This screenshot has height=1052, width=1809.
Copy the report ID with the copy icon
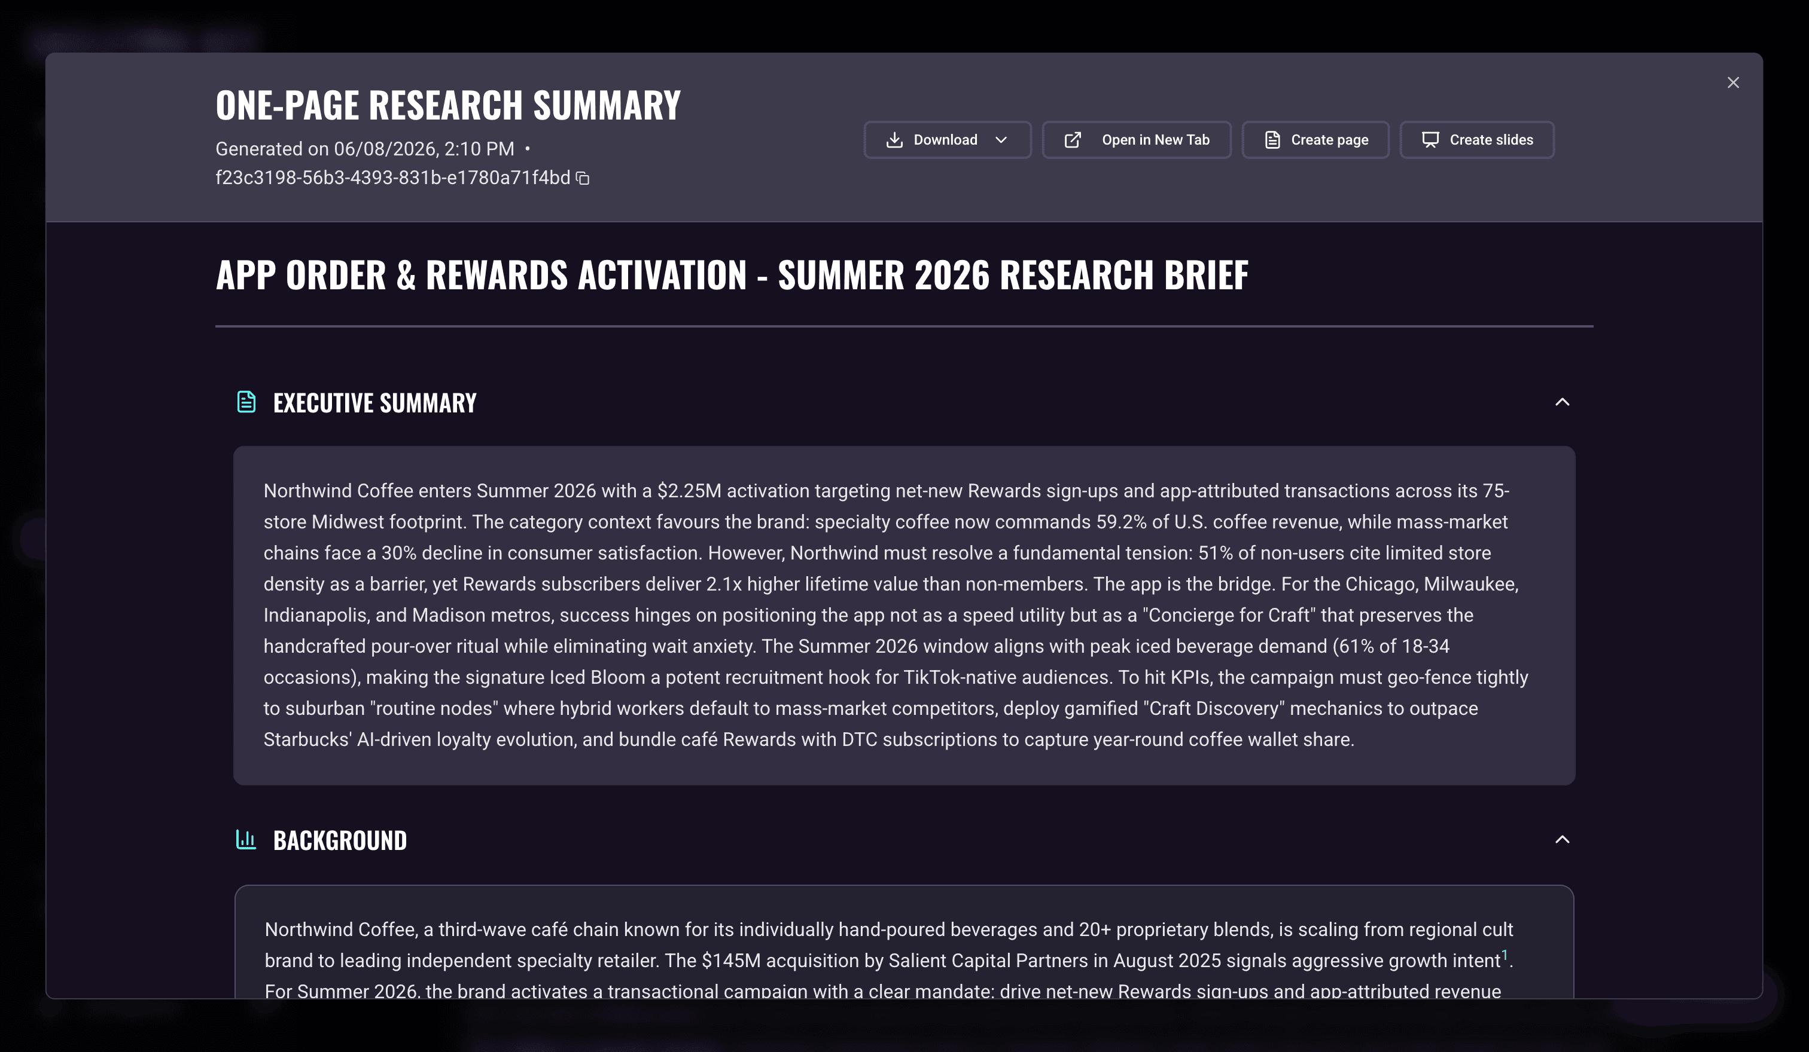pyautogui.click(x=583, y=179)
